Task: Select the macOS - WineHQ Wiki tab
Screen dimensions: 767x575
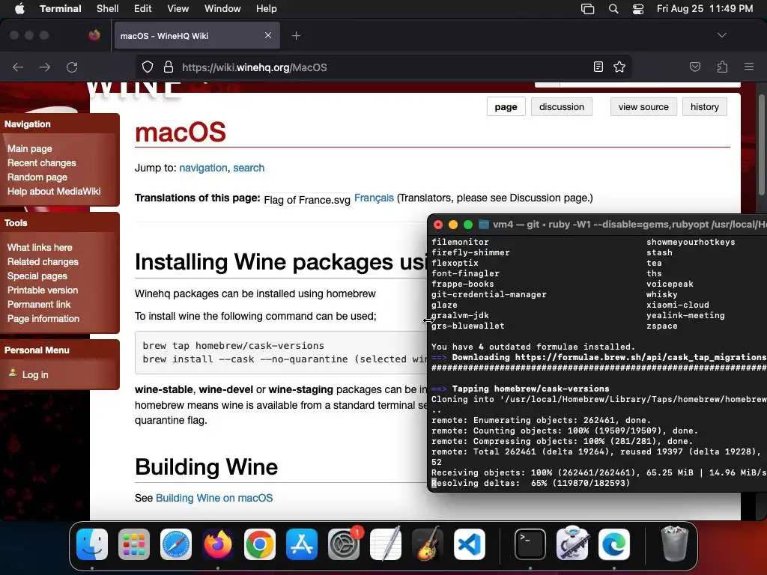Action: click(197, 35)
